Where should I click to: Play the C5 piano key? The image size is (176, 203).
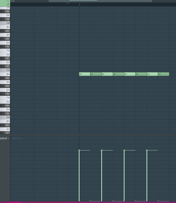(5, 70)
